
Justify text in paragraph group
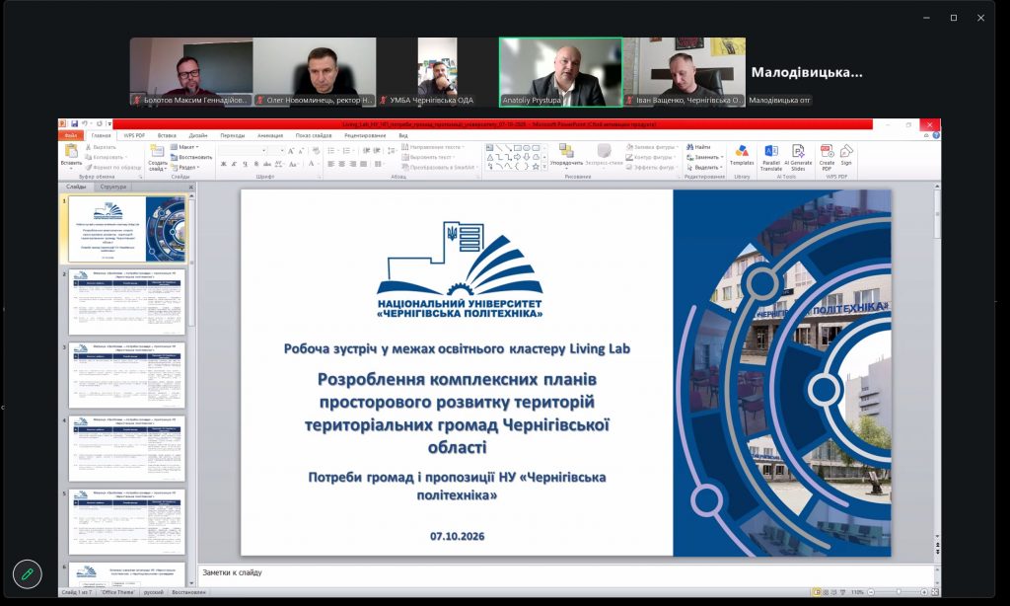[363, 164]
